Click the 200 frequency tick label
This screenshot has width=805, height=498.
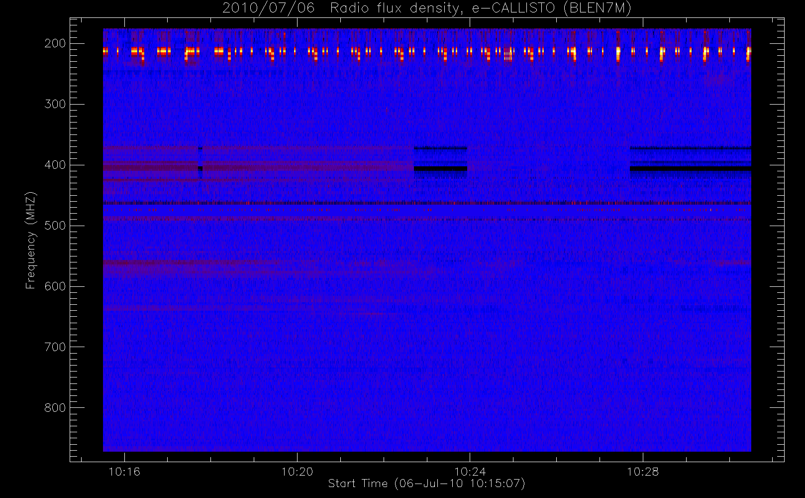(x=55, y=43)
